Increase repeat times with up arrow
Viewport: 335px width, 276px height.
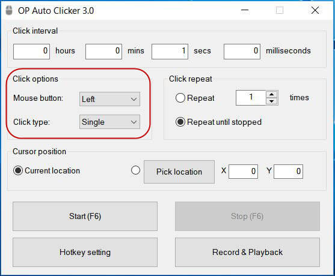[x=271, y=94]
